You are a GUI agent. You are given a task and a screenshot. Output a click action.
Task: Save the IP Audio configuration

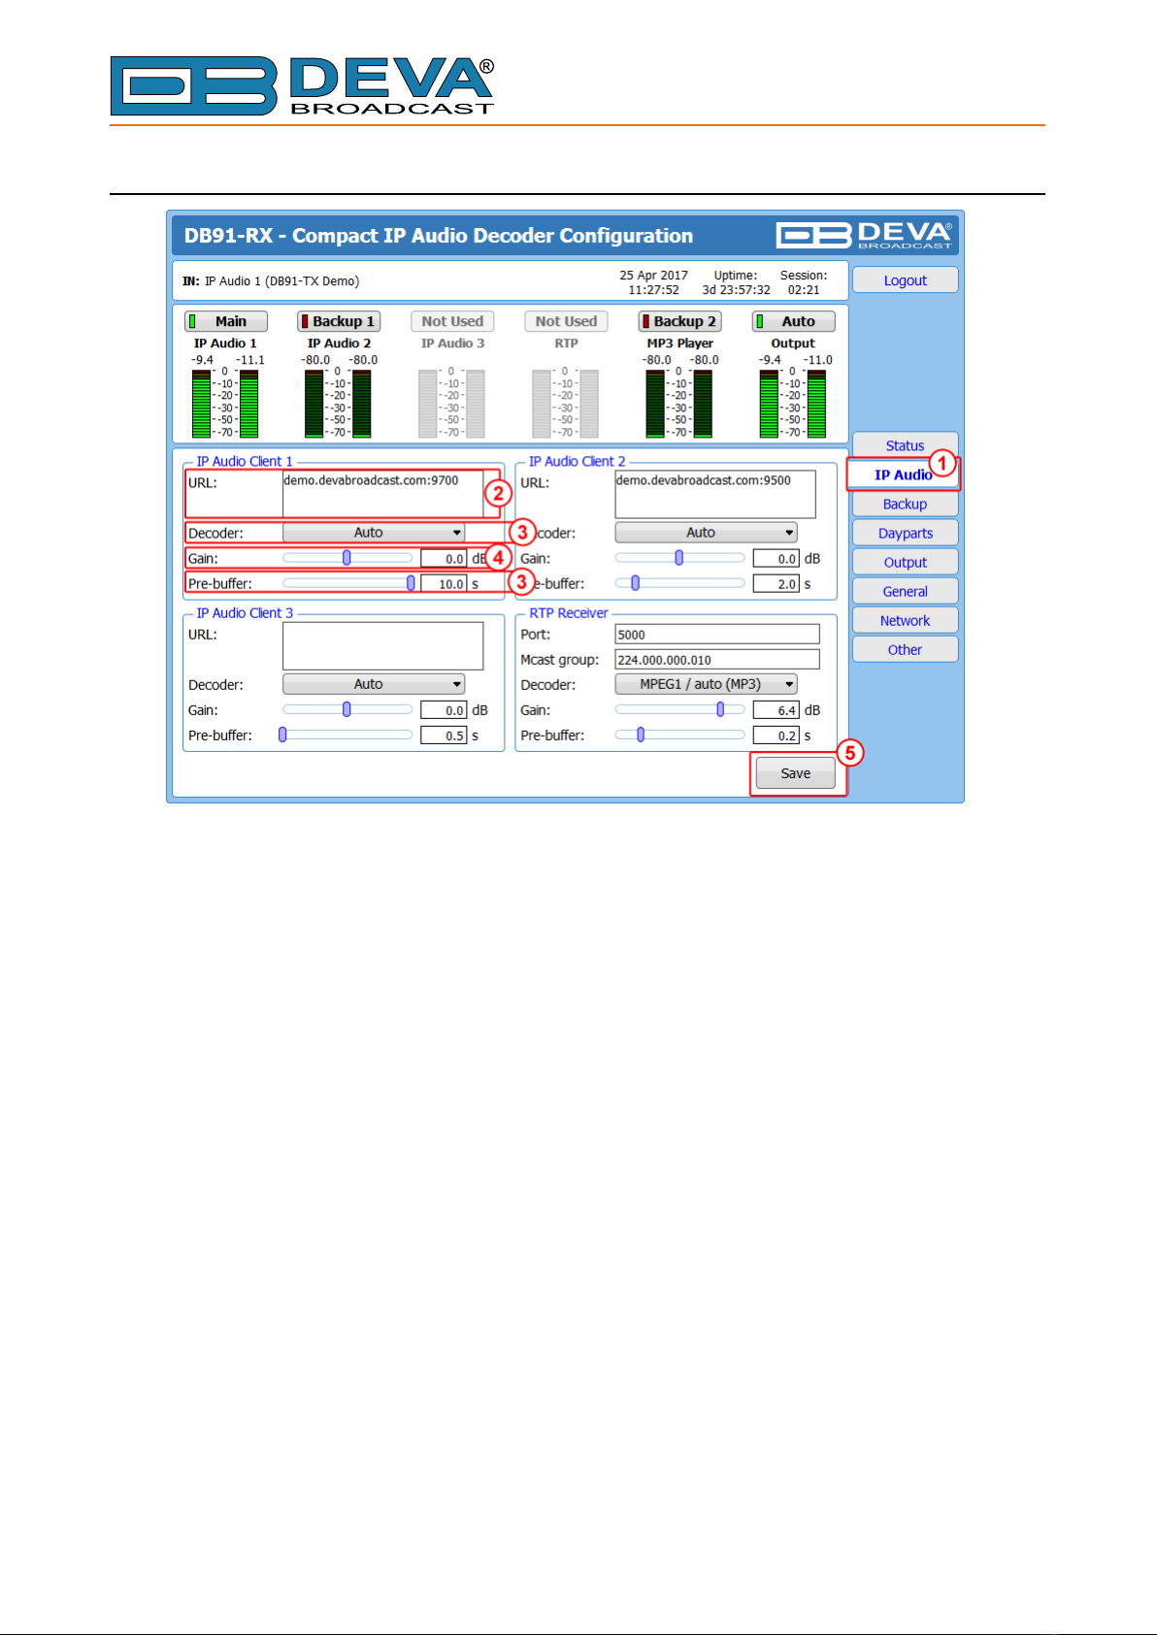(795, 773)
